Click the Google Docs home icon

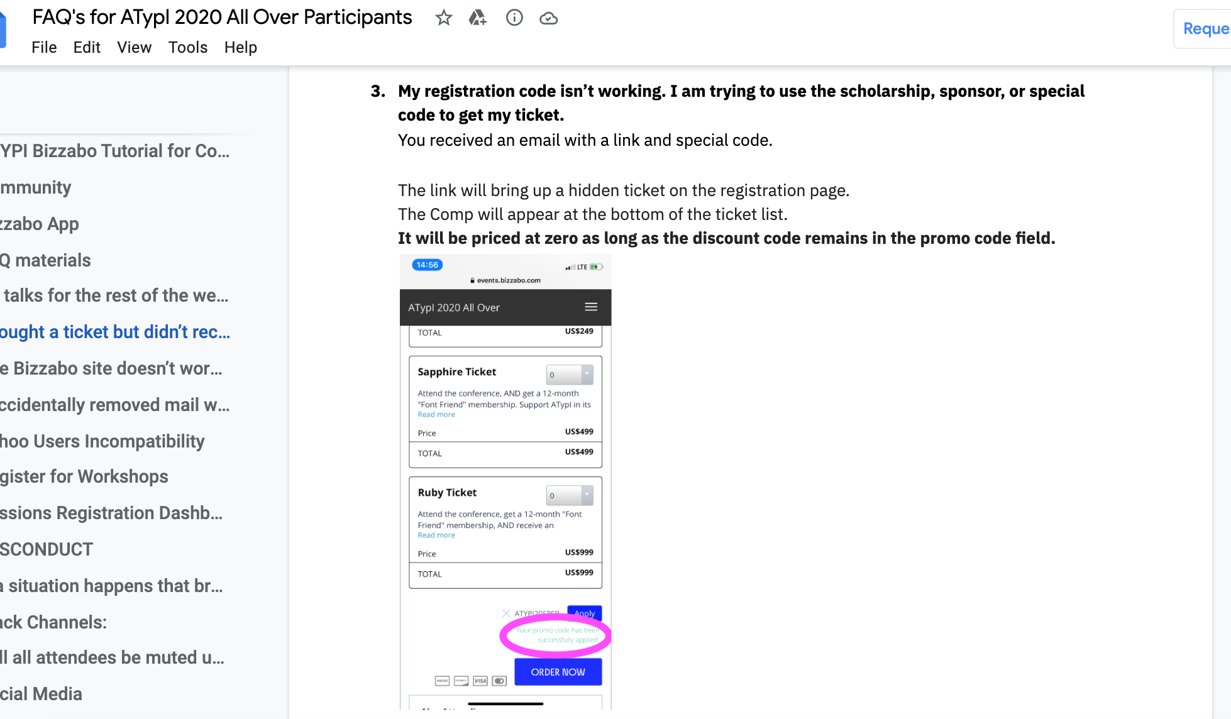click(x=2, y=30)
